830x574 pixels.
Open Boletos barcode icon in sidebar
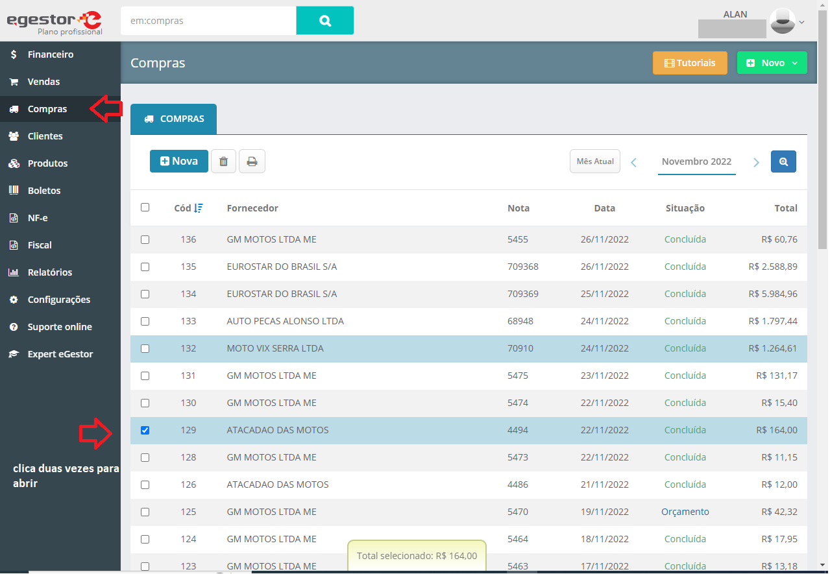coord(14,191)
